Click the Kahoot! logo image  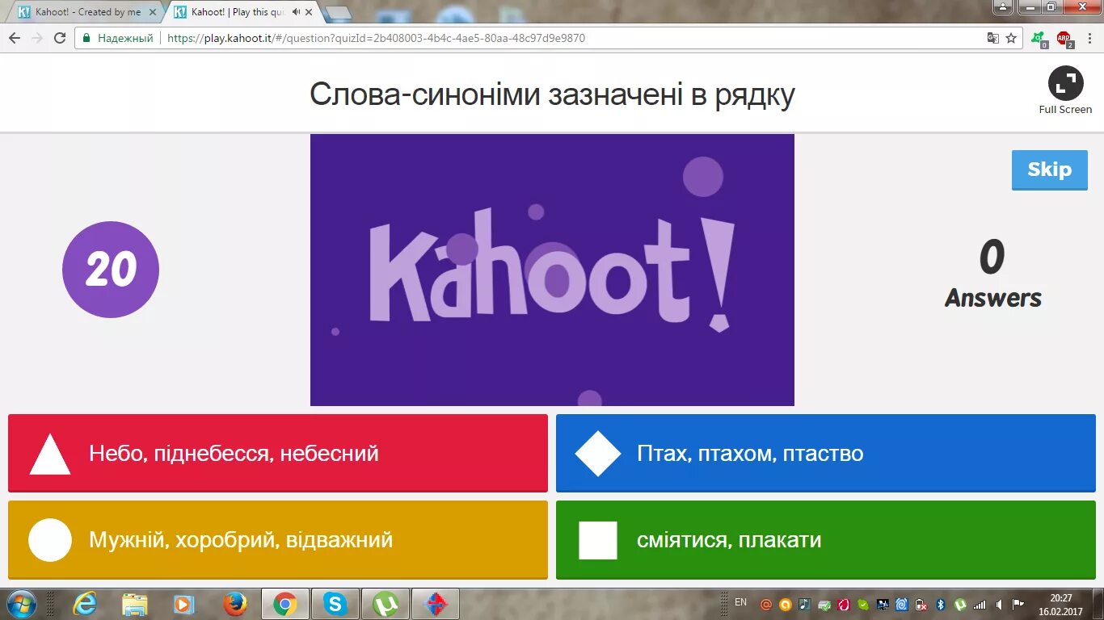(x=552, y=270)
